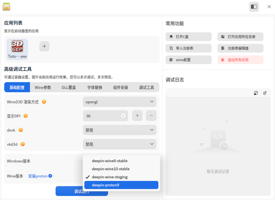Click the 打开应用所在目录 button
275x200 pixels.
[x=240, y=37]
